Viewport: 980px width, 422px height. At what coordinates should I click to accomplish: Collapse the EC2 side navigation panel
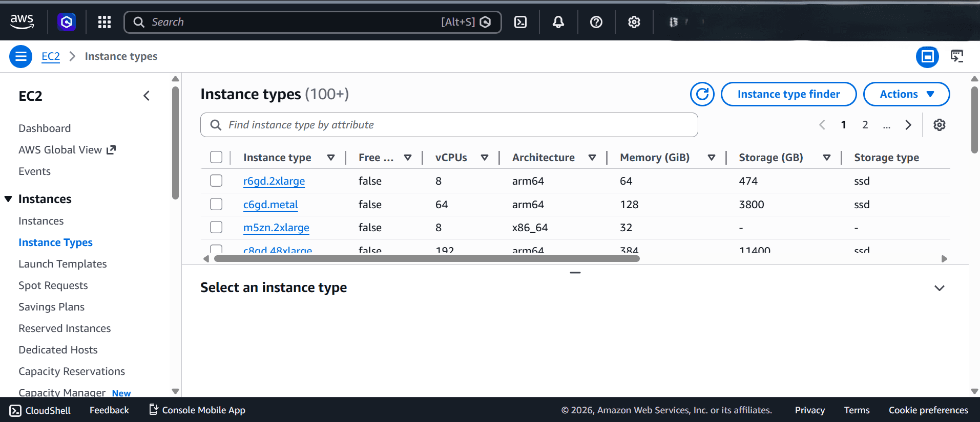[x=147, y=96]
